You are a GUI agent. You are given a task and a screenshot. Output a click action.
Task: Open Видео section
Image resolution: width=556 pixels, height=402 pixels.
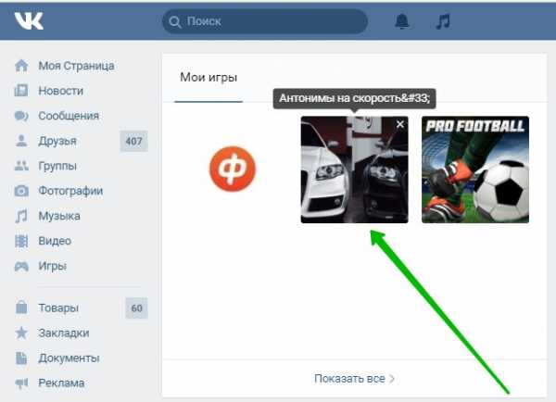55,241
